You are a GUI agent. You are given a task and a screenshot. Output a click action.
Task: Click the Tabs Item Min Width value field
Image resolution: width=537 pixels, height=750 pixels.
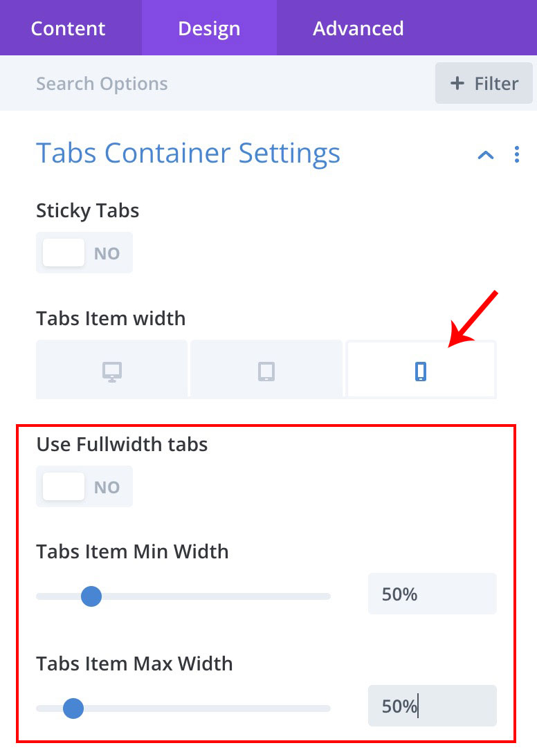433,594
